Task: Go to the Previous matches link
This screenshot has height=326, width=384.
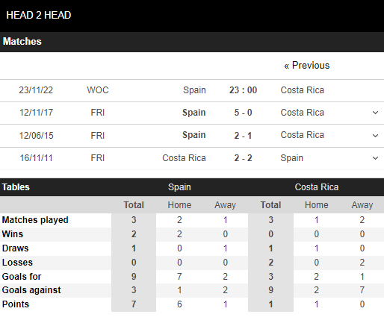Action: (x=307, y=66)
